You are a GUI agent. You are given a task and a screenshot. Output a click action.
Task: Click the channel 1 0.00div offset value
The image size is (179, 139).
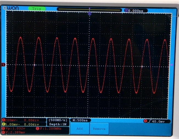pyautogui.click(x=32, y=120)
